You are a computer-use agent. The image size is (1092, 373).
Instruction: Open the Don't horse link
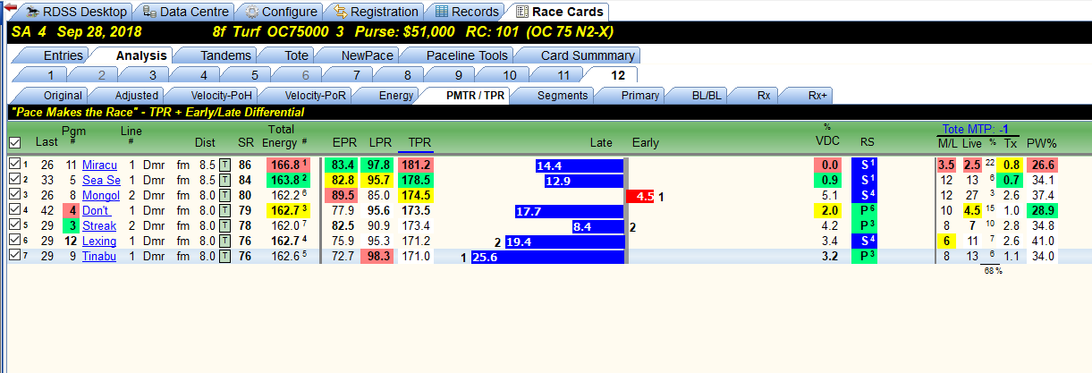point(96,211)
